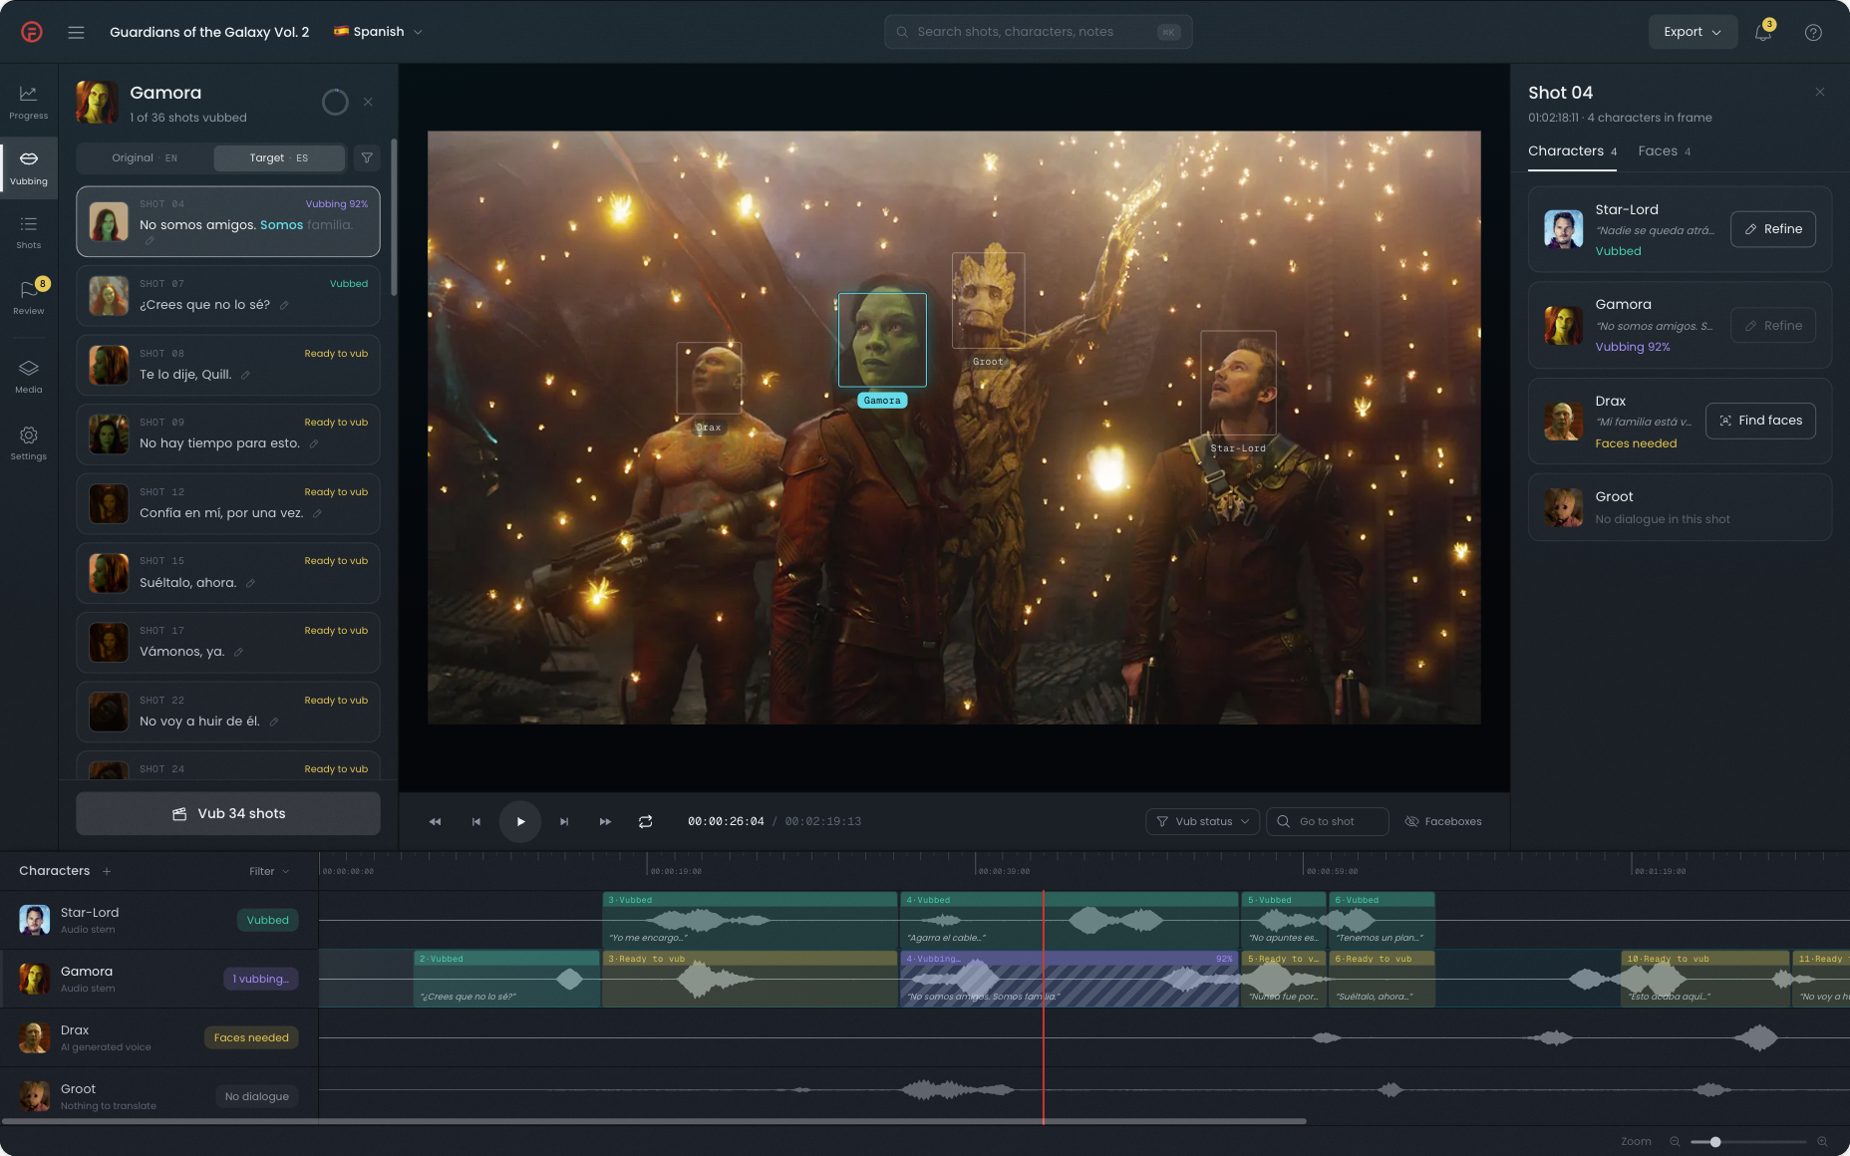The image size is (1850, 1156).
Task: Select SHOT 04 in the list
Action: coord(228,221)
